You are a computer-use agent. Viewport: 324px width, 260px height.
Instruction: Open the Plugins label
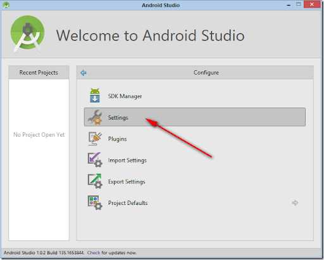pos(117,139)
